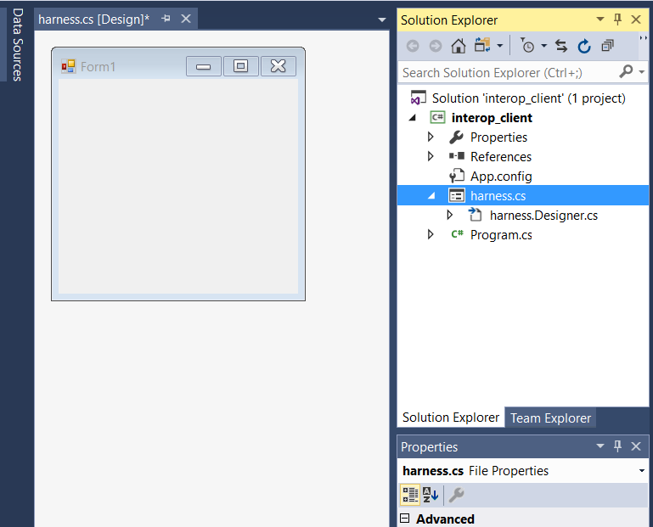Close the Solution Explorer panel
The width and height of the screenshot is (653, 527).
[x=636, y=20]
